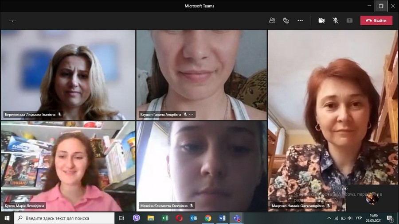Select Каушан Галина Андріївна video tile
The height and width of the screenshot is (224, 399).
(x=202, y=75)
